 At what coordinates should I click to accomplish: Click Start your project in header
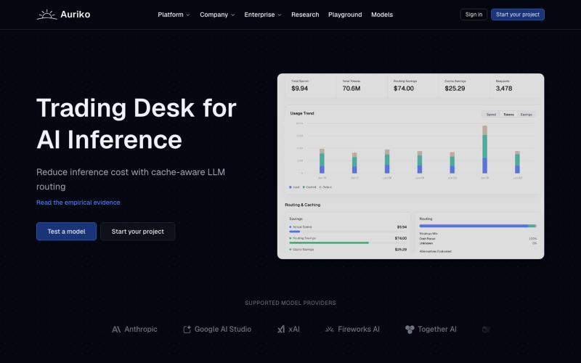(x=518, y=15)
